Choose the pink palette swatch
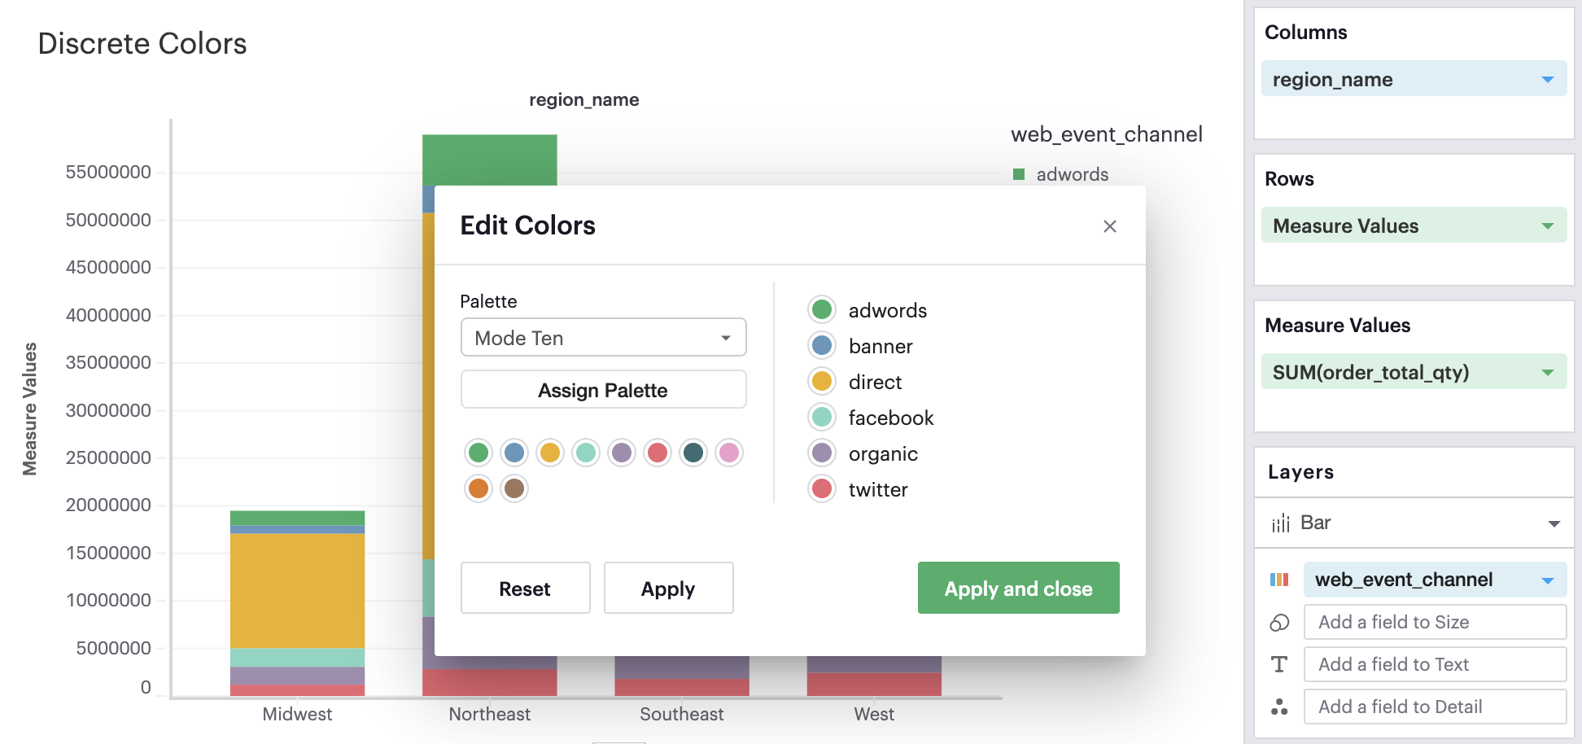This screenshot has width=1582, height=744. click(x=729, y=453)
